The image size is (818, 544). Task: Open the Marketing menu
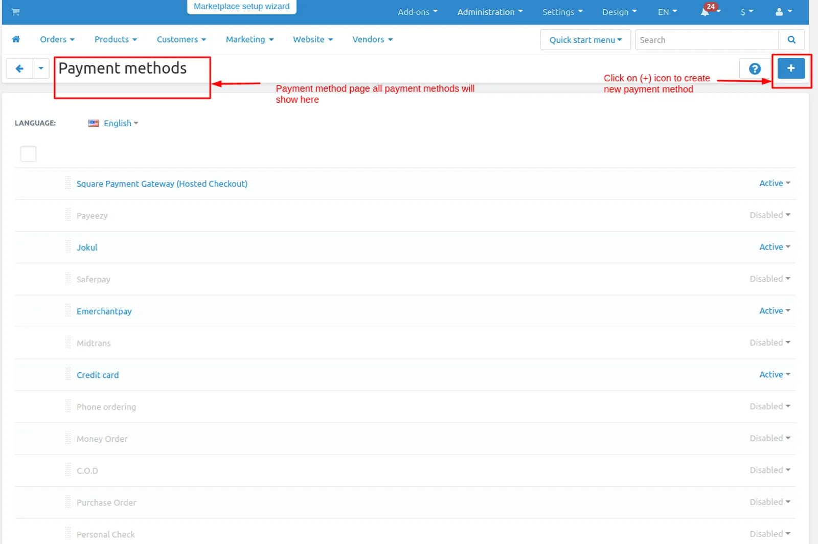point(249,39)
